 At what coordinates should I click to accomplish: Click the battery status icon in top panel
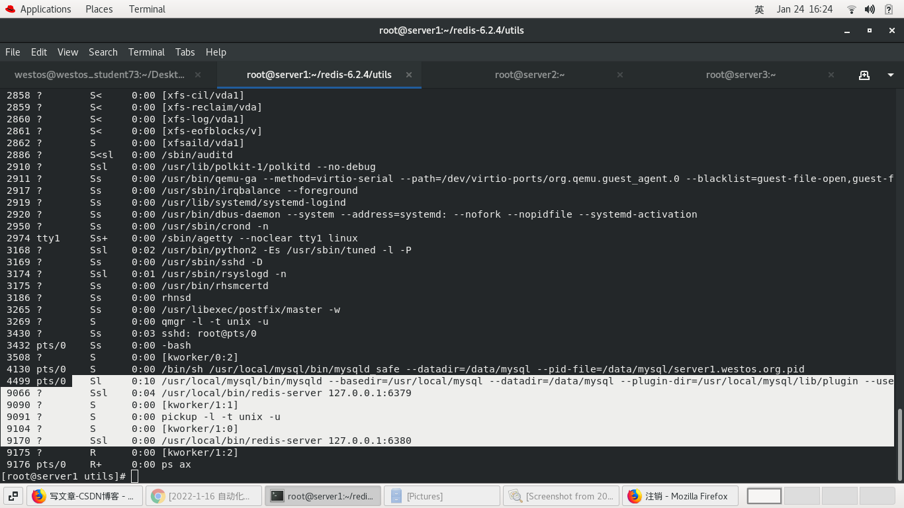point(889,9)
